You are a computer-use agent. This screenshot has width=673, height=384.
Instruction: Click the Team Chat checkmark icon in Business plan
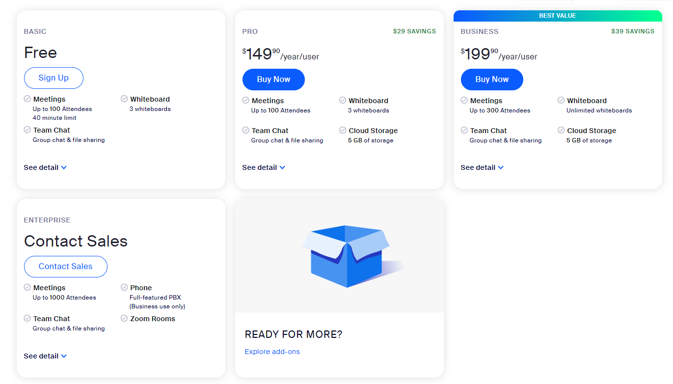click(464, 130)
